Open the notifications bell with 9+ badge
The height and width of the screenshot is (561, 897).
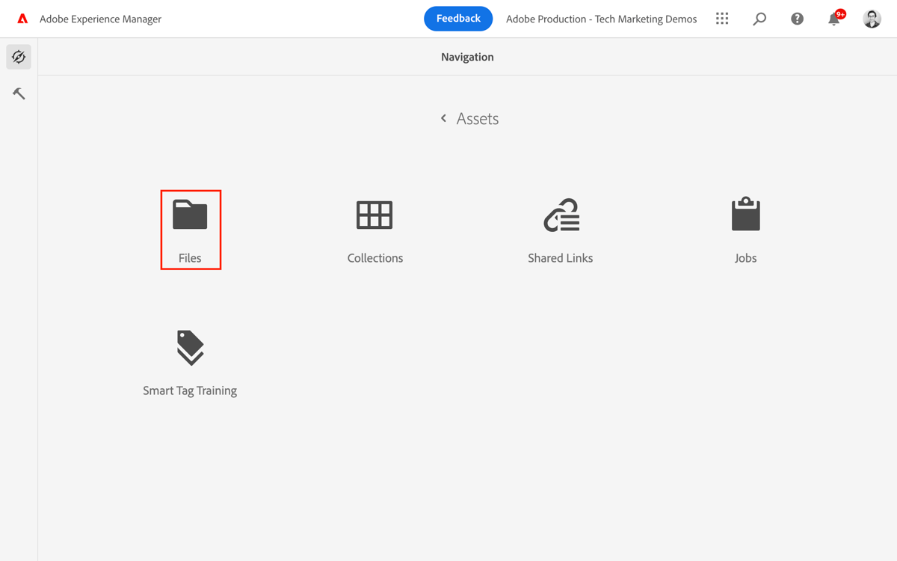[x=833, y=19]
